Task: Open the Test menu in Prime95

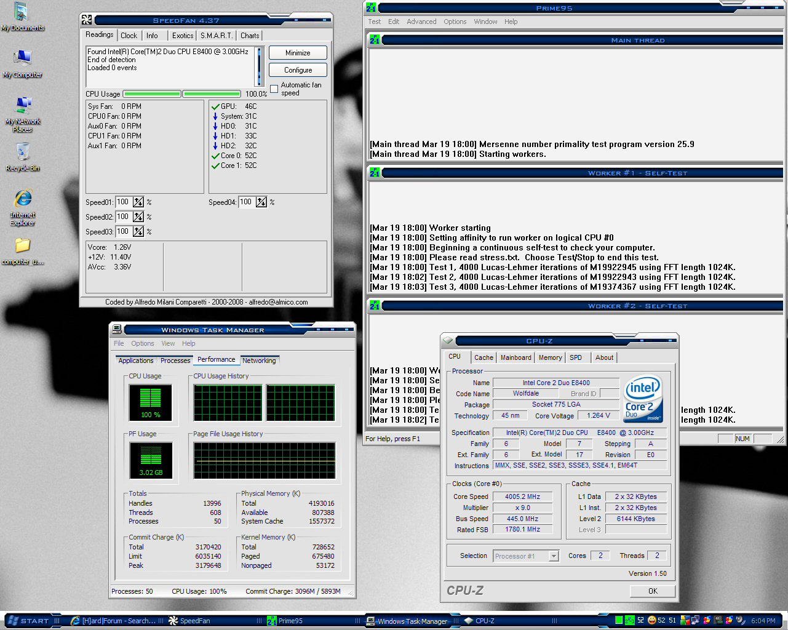Action: [x=374, y=22]
